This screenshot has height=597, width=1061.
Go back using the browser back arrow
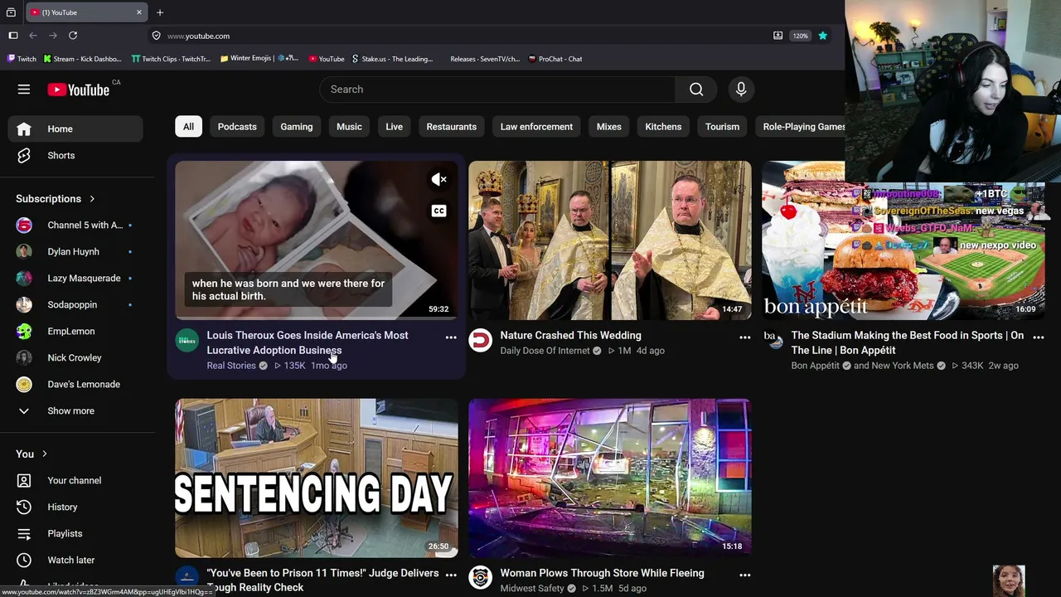pyautogui.click(x=33, y=36)
